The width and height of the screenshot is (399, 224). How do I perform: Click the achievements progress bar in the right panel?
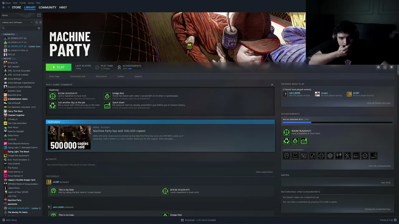click(x=337, y=123)
